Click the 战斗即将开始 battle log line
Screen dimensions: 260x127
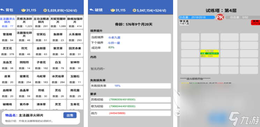(x=195, y=79)
